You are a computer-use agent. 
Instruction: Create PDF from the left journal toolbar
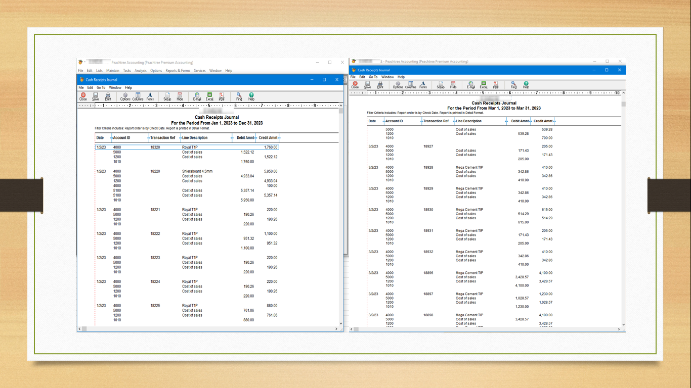(222, 96)
